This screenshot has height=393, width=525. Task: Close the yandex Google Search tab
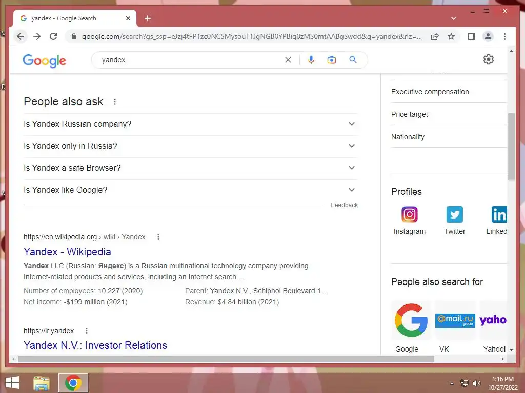click(128, 18)
